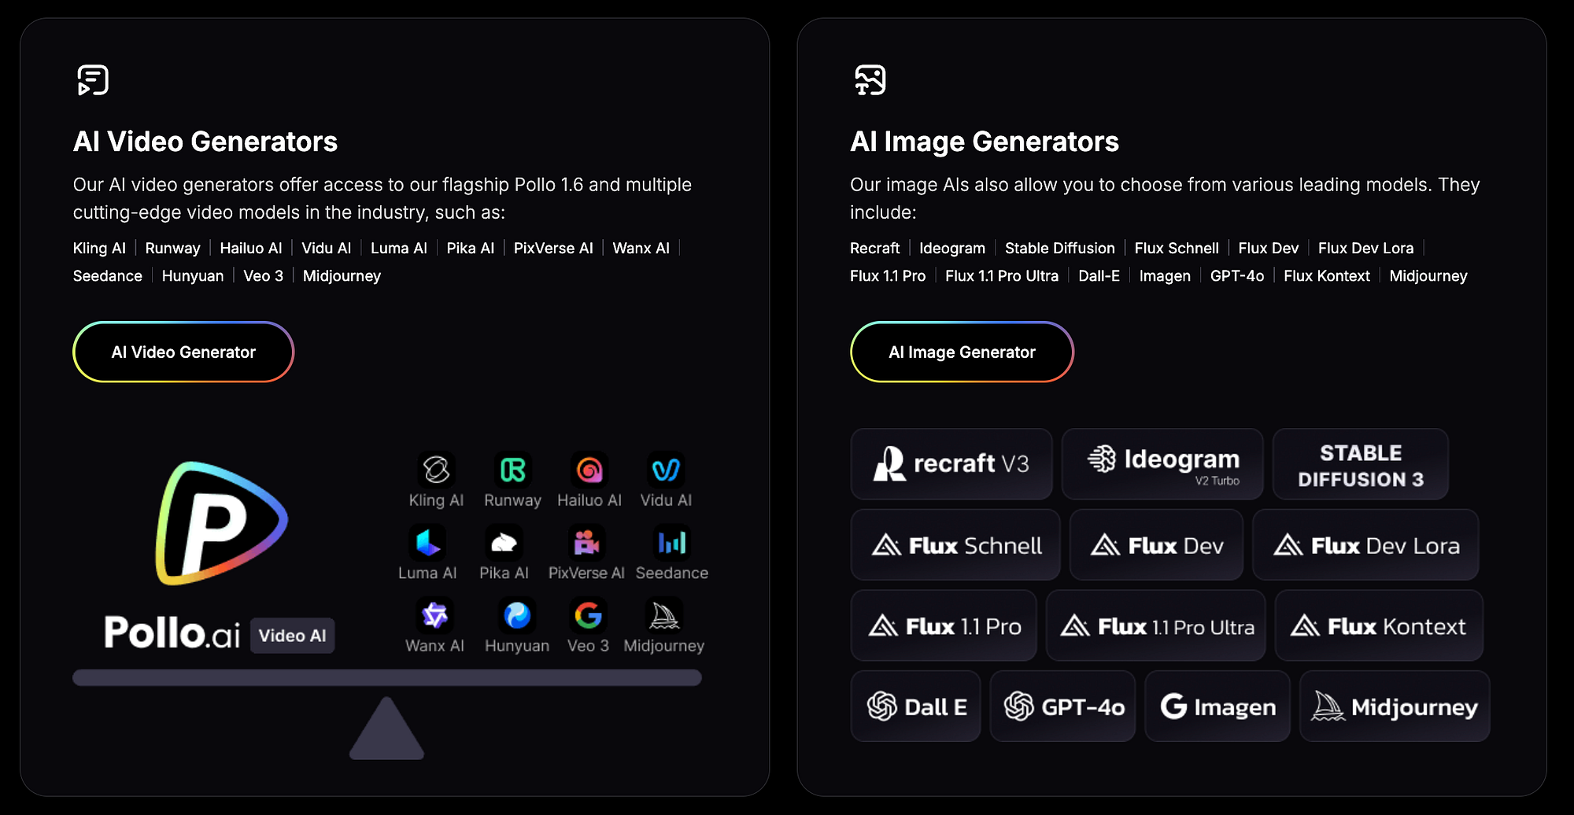1574x815 pixels.
Task: Select the Veo 3 Google icon in the logo grid
Action: 588,615
